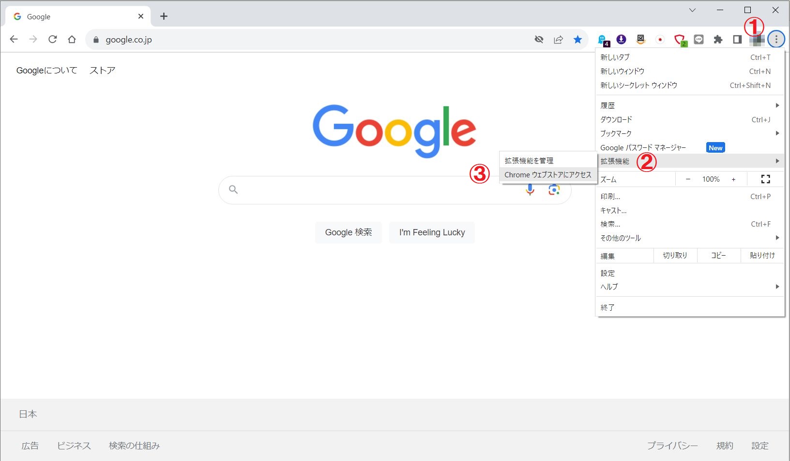Open the pixelated profile avatar

tap(757, 40)
